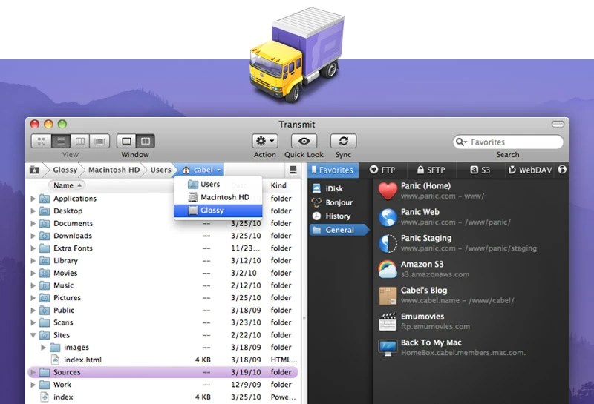
Task: Expand the Downloads folder
Action: pos(33,236)
